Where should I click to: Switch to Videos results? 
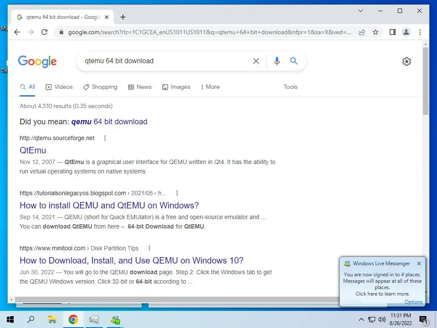pyautogui.click(x=59, y=87)
